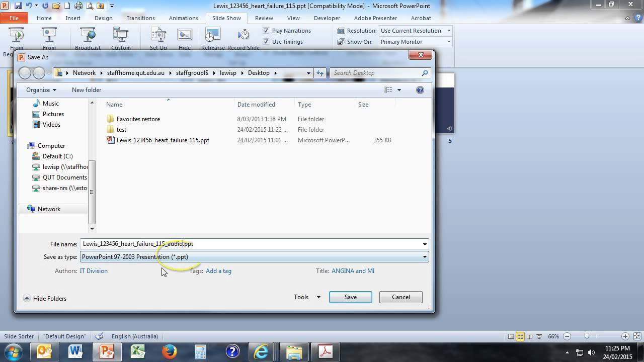
Task: Click the Redo icon in Quick Access Toolbar
Action: pos(46,6)
